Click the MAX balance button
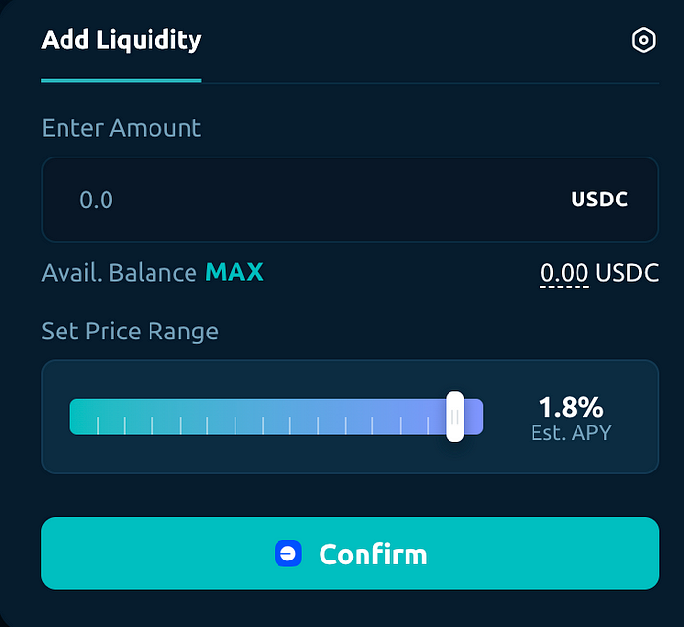Image resolution: width=684 pixels, height=627 pixels. click(235, 272)
